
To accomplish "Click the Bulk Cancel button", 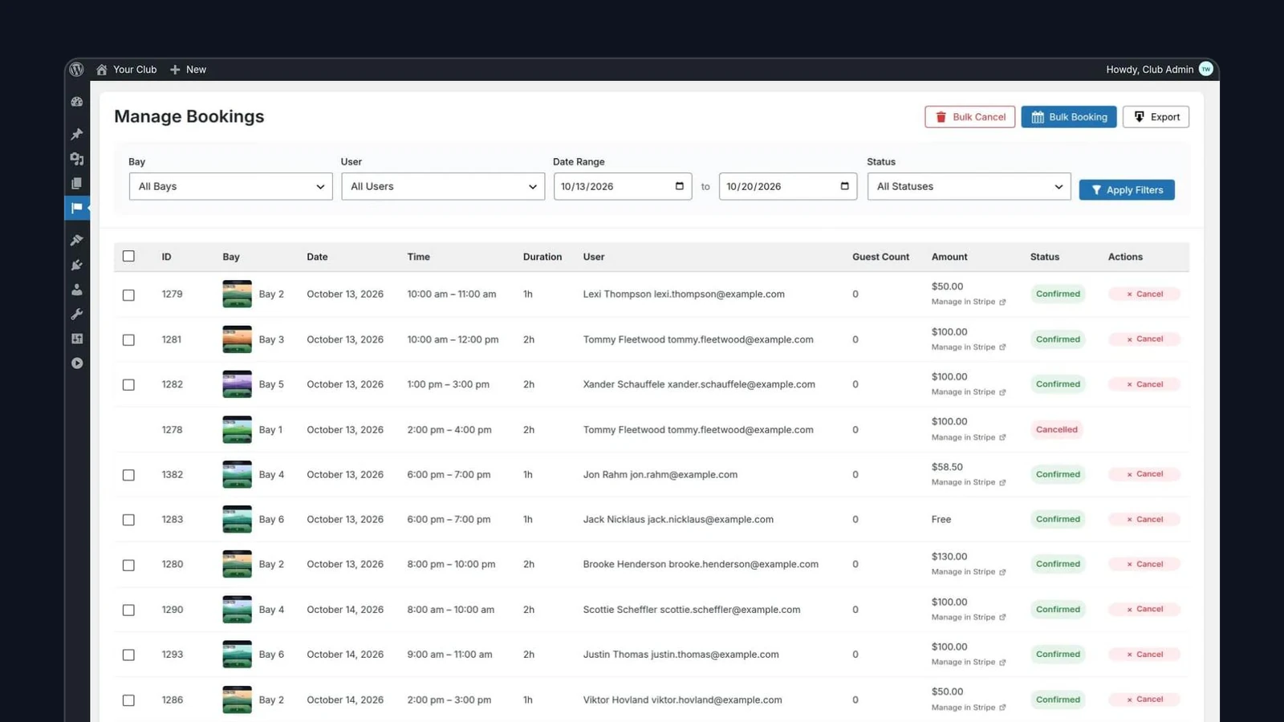I will pyautogui.click(x=969, y=117).
